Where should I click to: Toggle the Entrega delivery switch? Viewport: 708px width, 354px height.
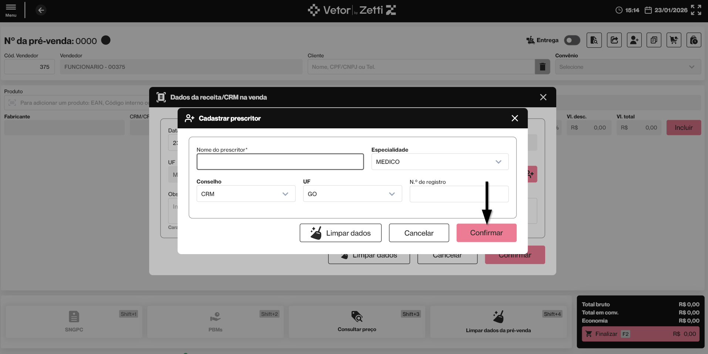click(x=572, y=40)
